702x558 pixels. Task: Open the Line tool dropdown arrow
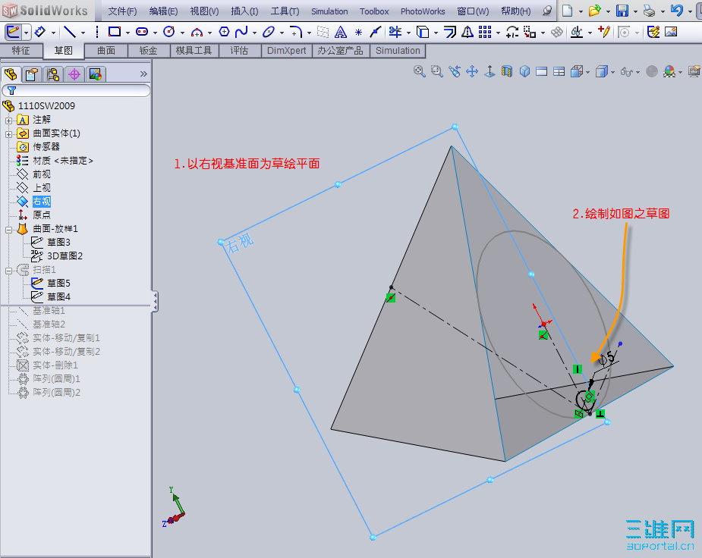click(x=83, y=32)
